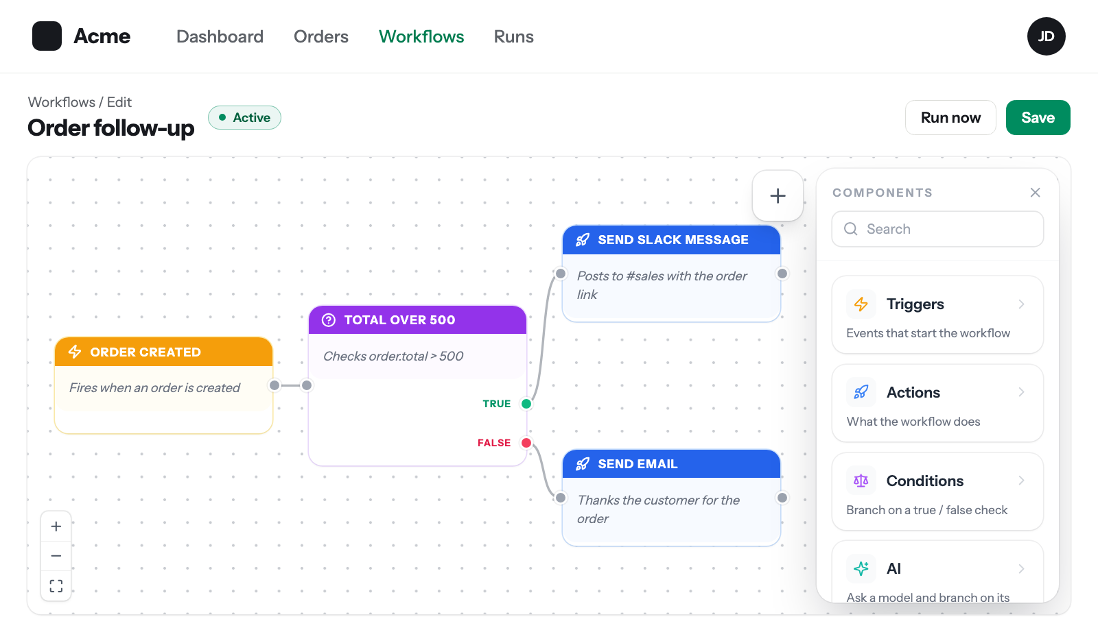
Task: Click the rocket icon on Send Slack Message
Action: coord(583,240)
